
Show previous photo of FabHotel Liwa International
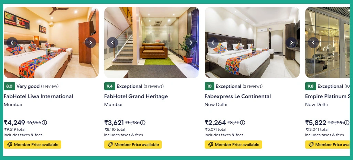pyautogui.click(x=12, y=43)
